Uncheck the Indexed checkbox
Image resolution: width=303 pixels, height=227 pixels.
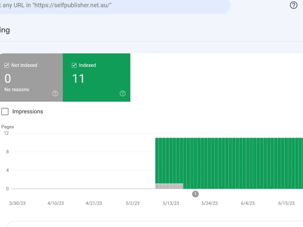point(74,65)
